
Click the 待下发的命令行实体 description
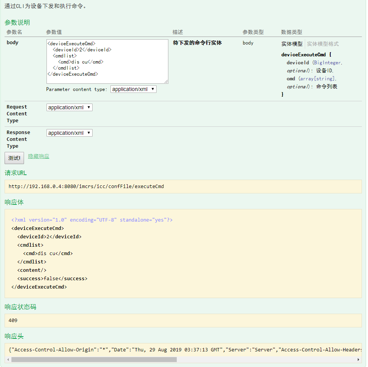[x=197, y=43]
